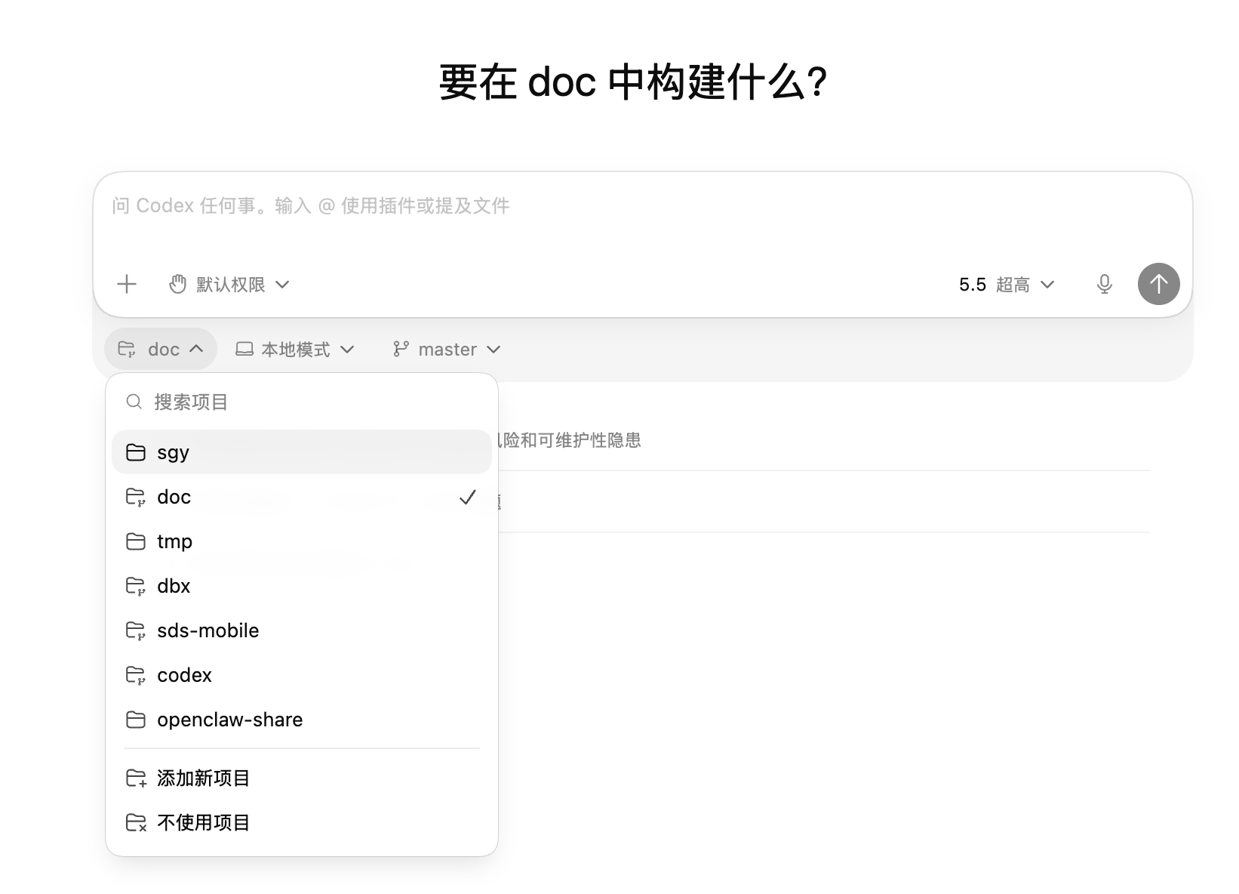Select the microphone icon for voice input
Viewport: 1239px width, 894px height.
pos(1104,284)
